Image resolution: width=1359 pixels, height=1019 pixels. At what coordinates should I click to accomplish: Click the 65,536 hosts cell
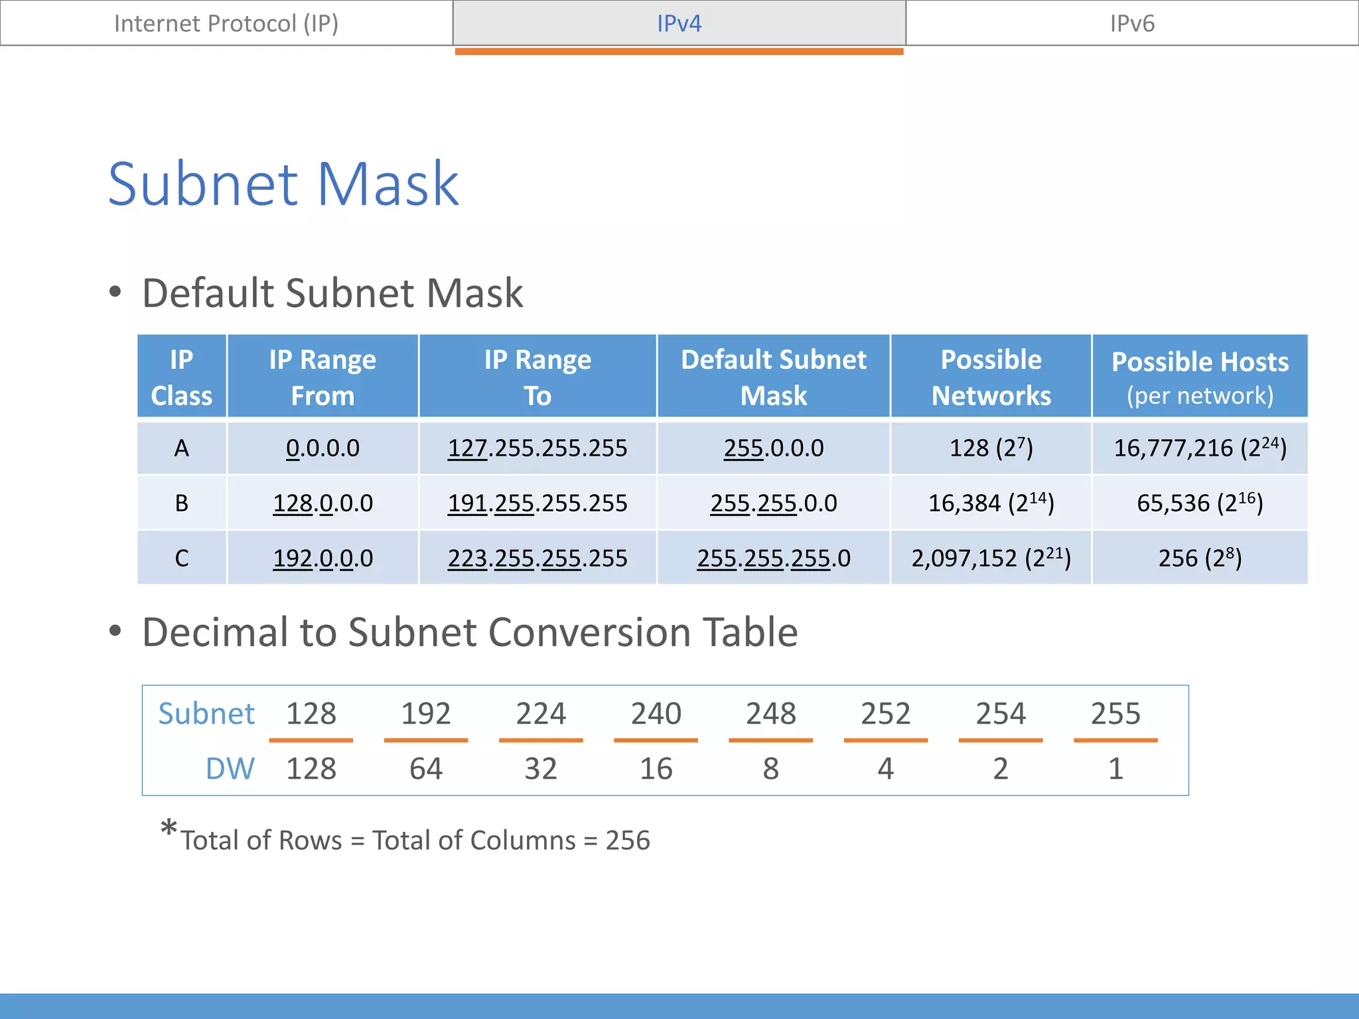tap(1200, 503)
